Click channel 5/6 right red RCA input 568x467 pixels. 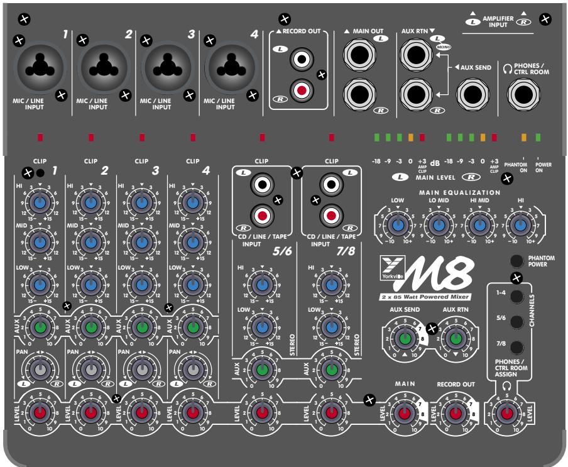click(262, 216)
